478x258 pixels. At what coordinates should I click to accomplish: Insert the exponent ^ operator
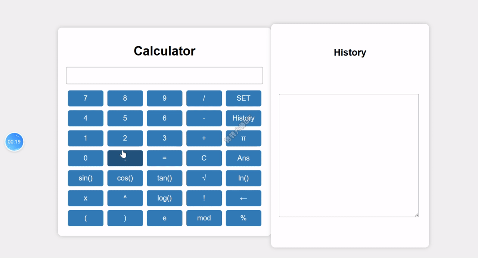pos(125,198)
